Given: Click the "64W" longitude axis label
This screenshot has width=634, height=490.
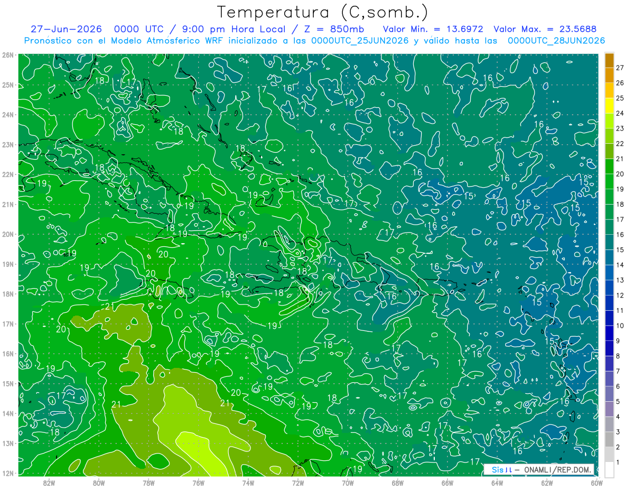Looking at the screenshot, I should (497, 483).
